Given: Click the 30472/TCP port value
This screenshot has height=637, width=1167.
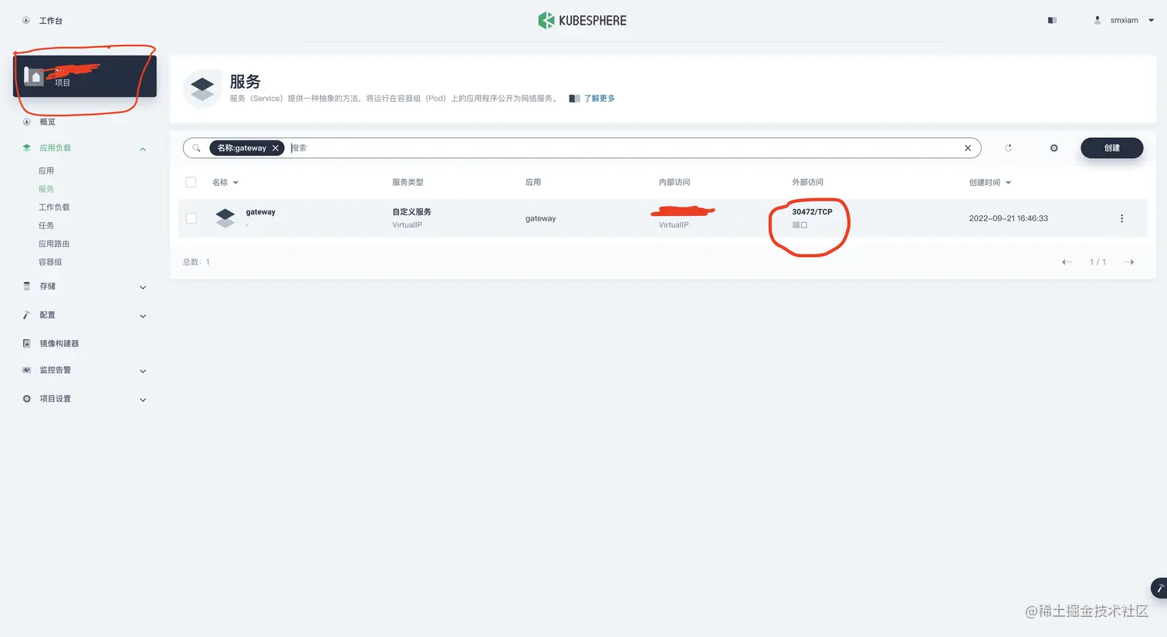Looking at the screenshot, I should (x=812, y=212).
